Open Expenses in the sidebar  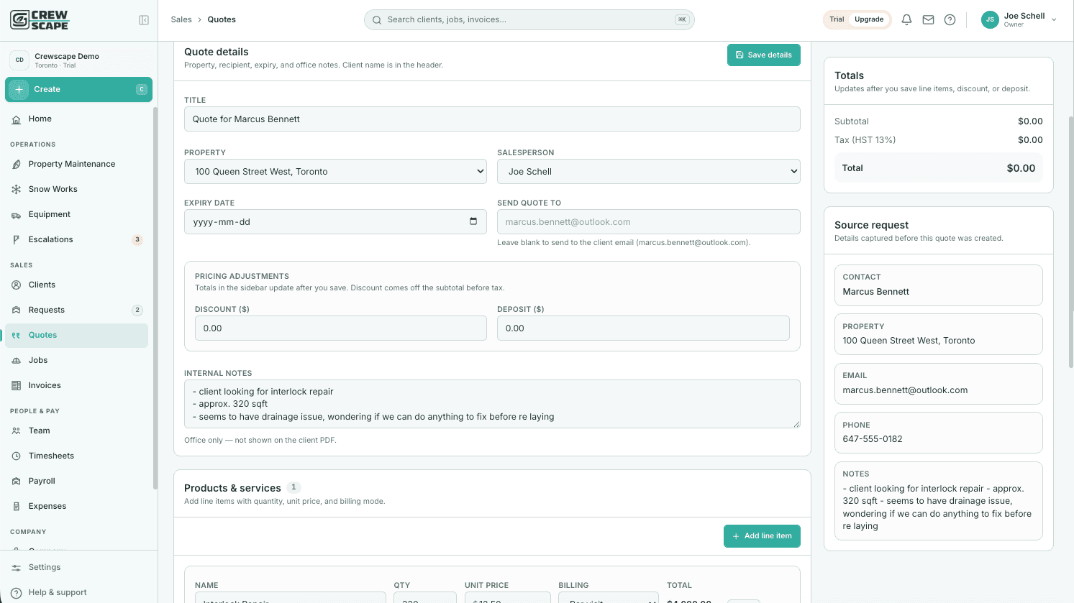[77, 507]
